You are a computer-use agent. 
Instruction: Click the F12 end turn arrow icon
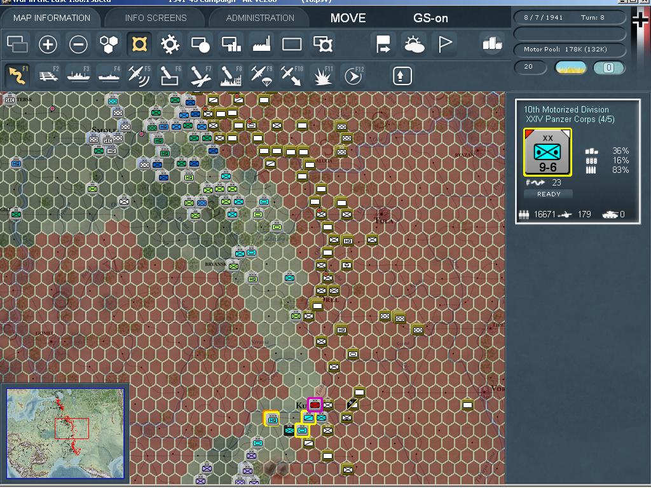pos(353,75)
